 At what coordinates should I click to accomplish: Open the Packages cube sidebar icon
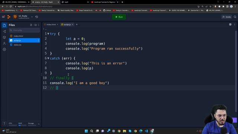click(4, 37)
